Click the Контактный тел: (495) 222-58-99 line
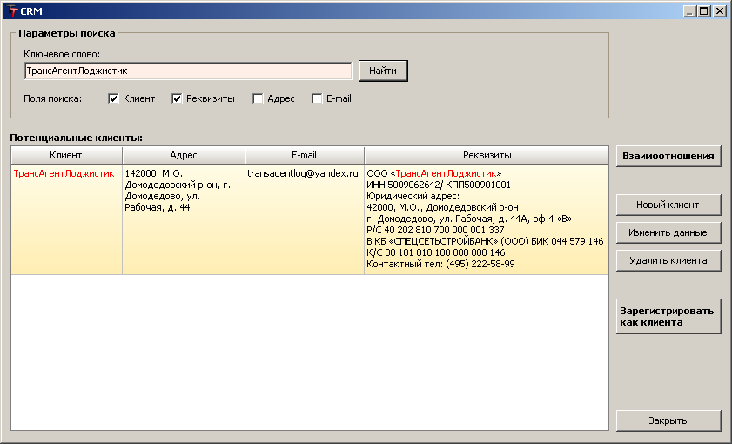732x444 pixels. pos(440,264)
